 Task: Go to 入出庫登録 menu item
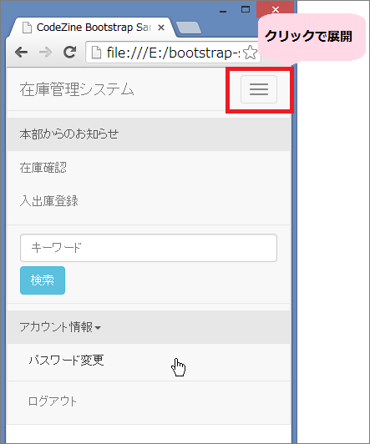pyautogui.click(x=149, y=201)
